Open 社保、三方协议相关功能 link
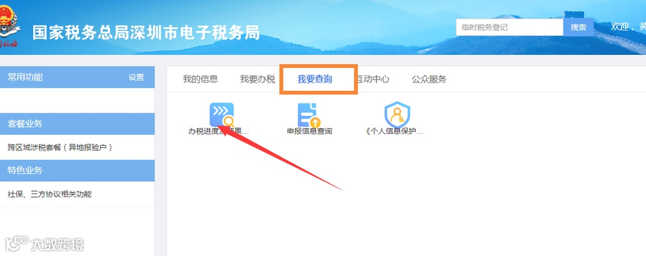The width and height of the screenshot is (646, 256). (x=50, y=194)
